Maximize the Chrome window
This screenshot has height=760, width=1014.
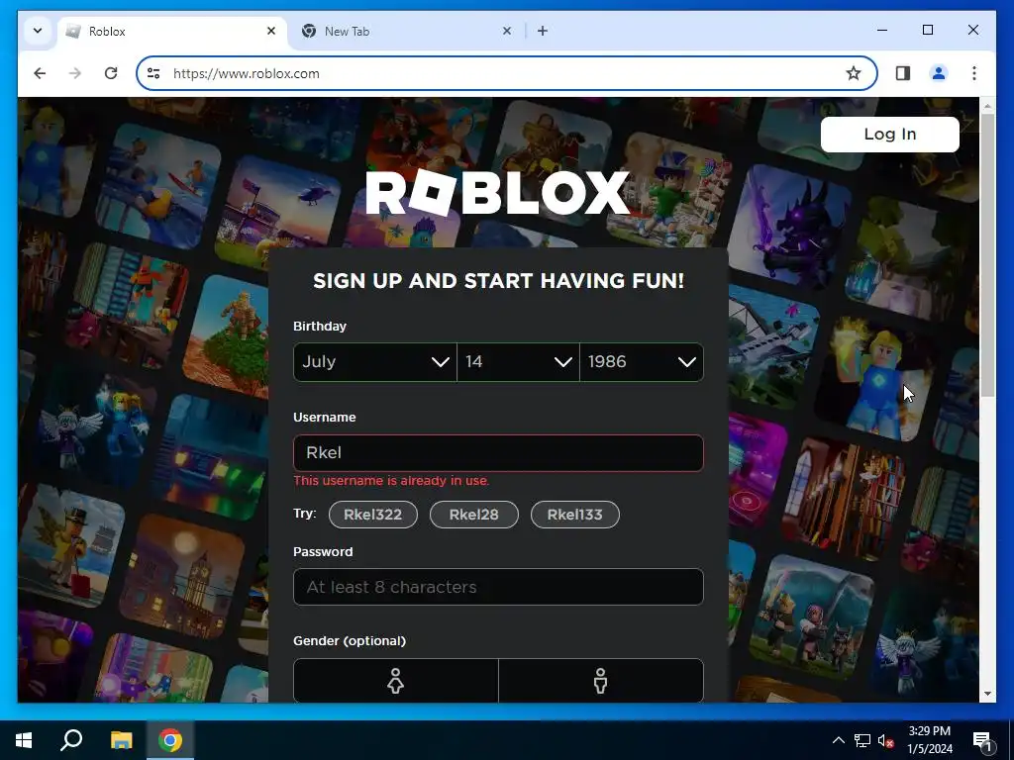point(927,30)
